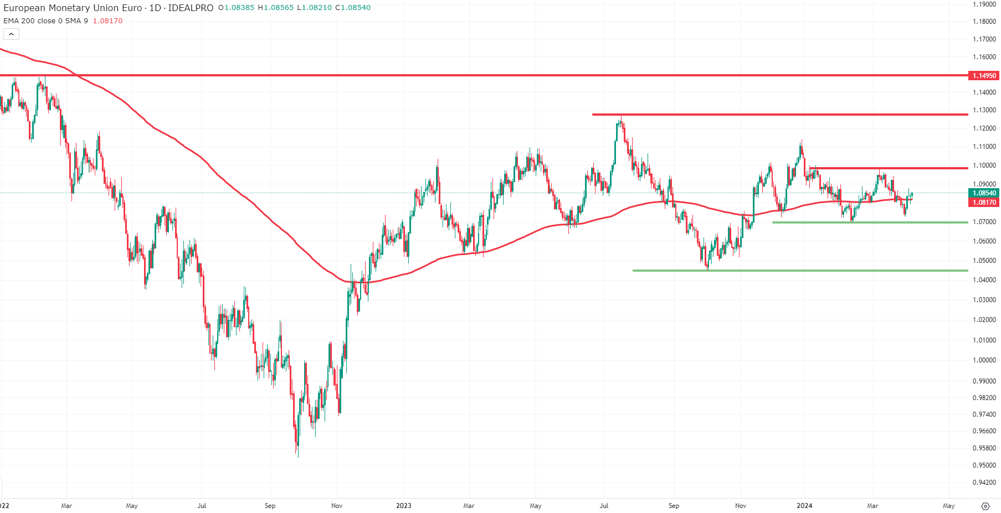Click the 0.94200 price scale label

coord(984,483)
